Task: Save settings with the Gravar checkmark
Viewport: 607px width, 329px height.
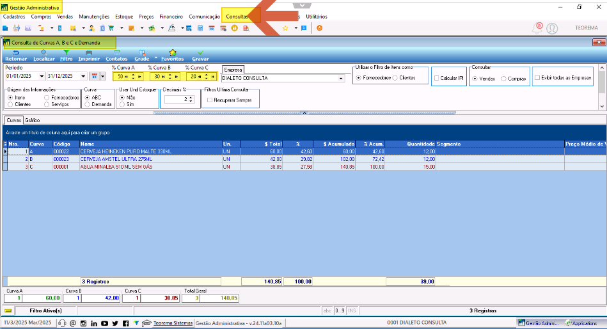Action: pyautogui.click(x=200, y=56)
